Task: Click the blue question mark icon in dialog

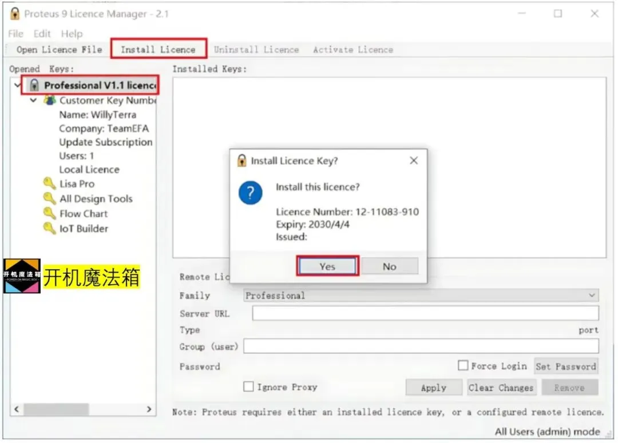Action: click(x=250, y=193)
